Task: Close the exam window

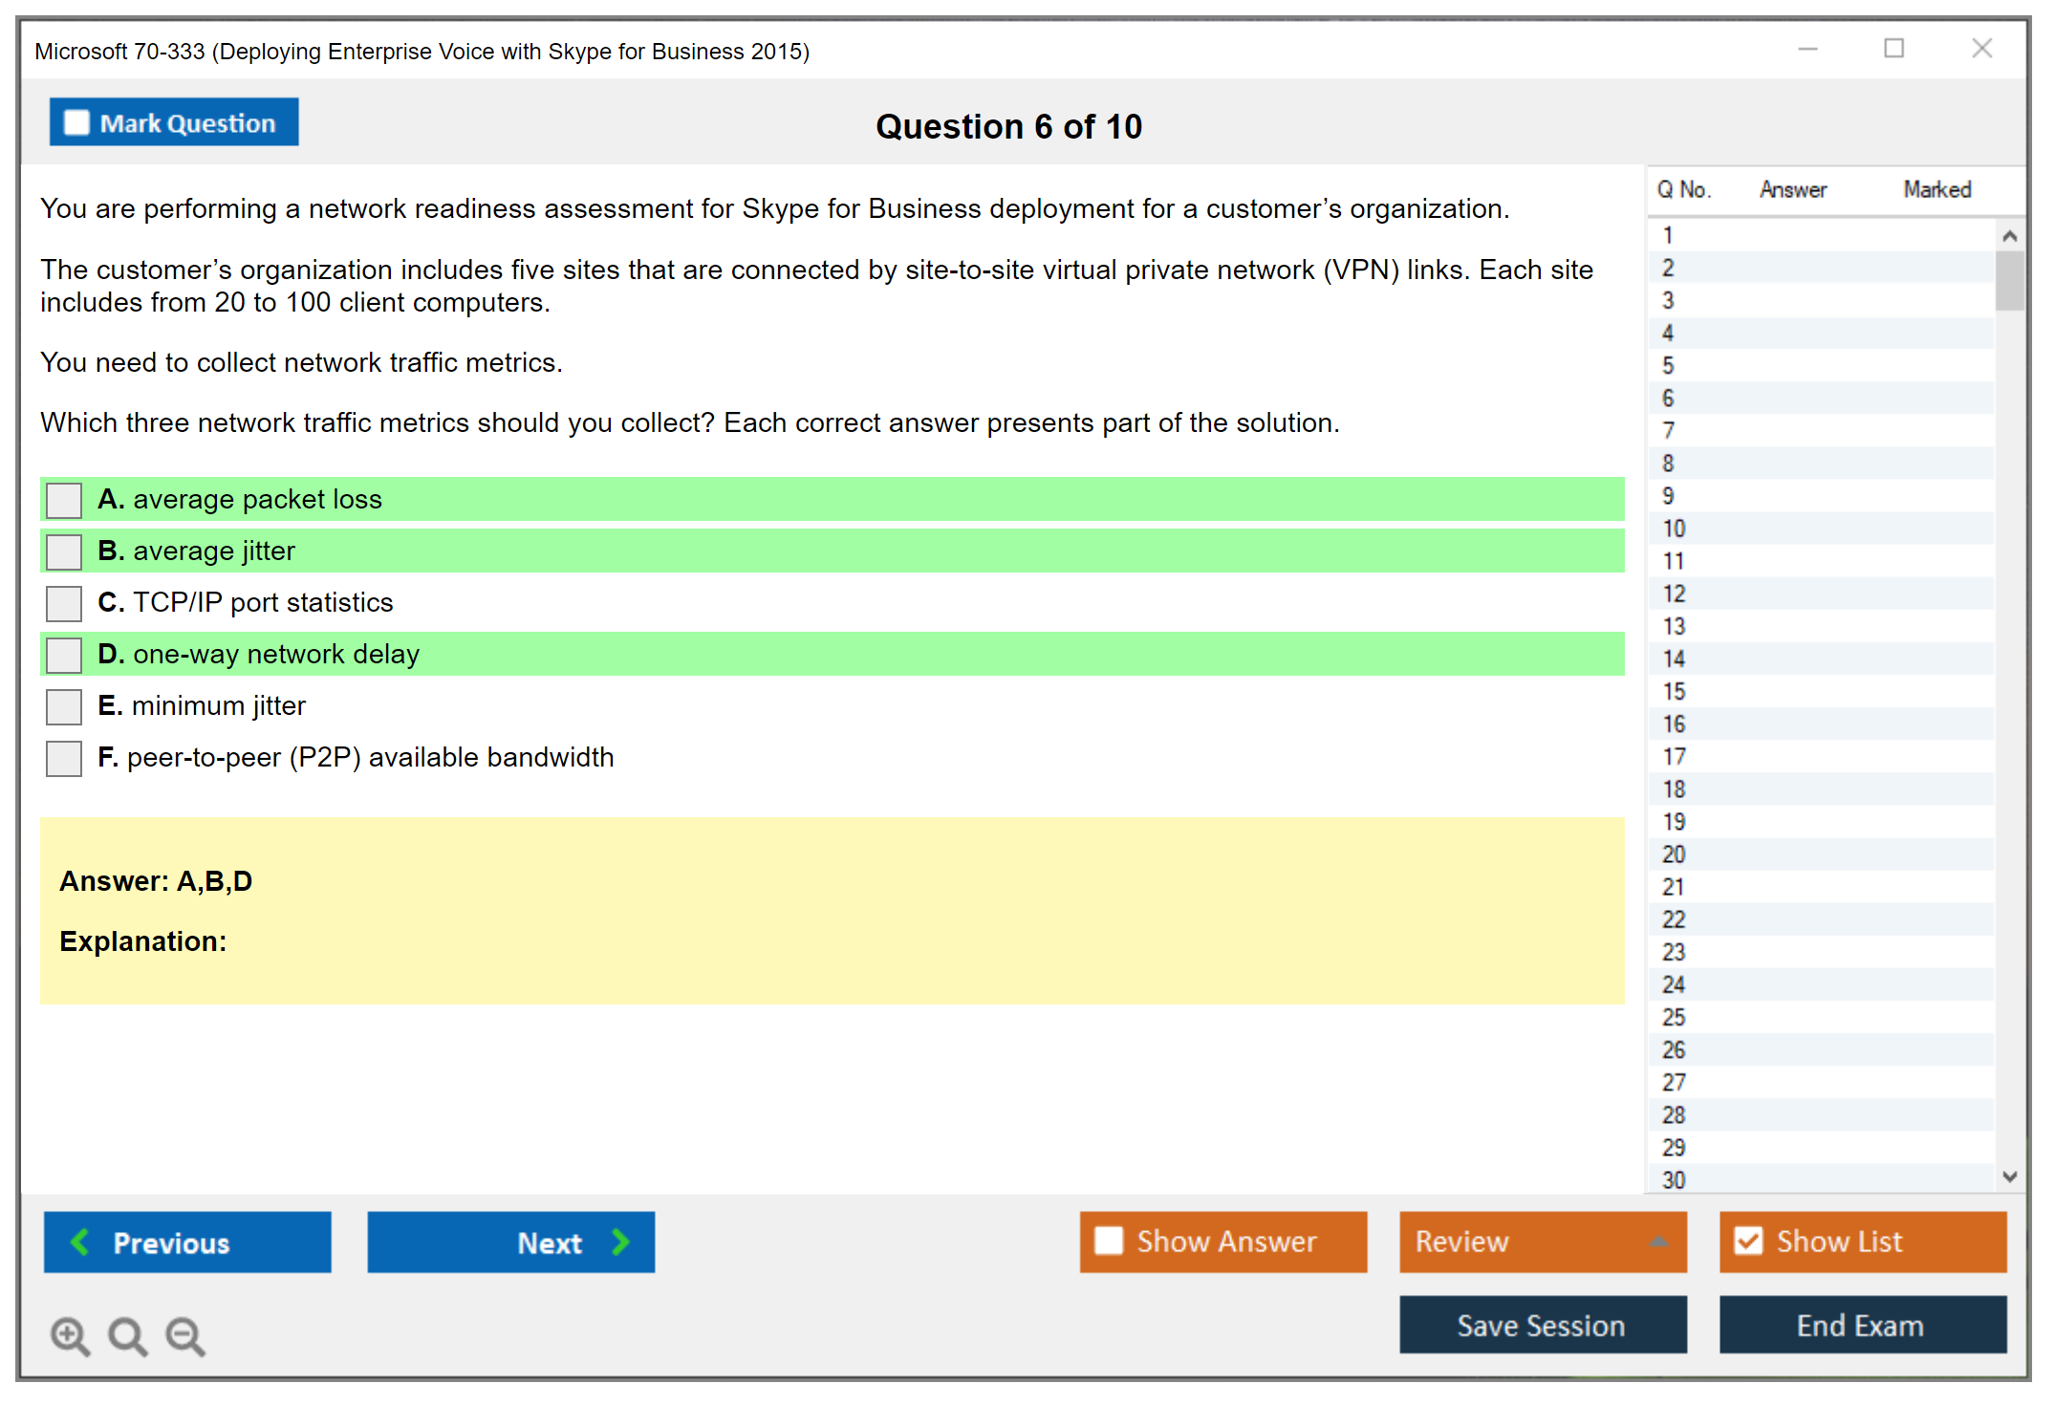Action: (x=1981, y=49)
